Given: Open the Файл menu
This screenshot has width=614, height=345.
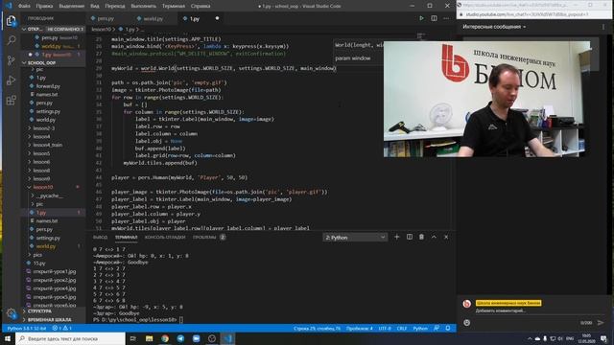Looking at the screenshot, I should pos(24,6).
